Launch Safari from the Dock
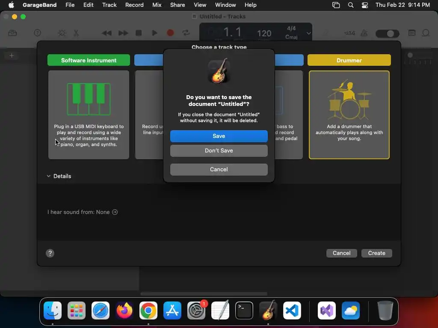Image resolution: width=438 pixels, height=328 pixels. tap(101, 310)
